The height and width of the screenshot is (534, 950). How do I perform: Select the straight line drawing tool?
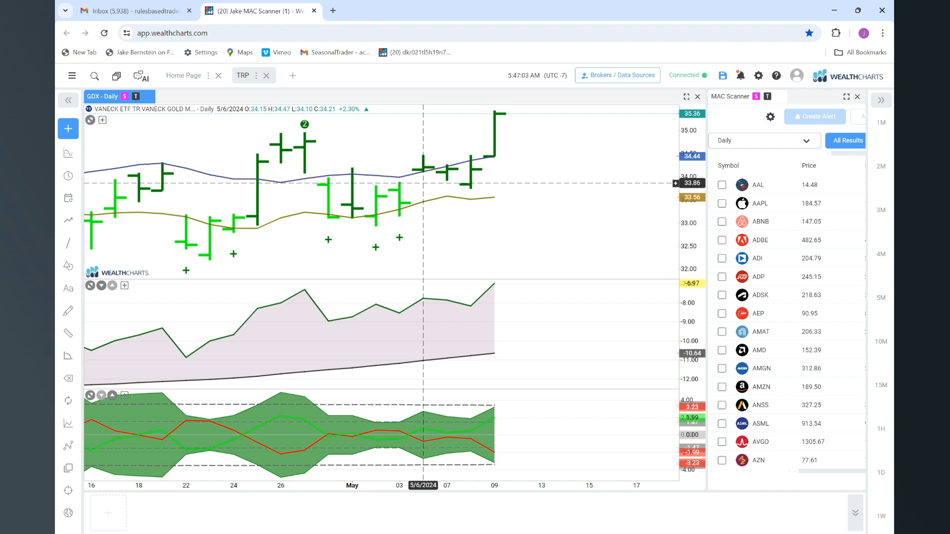click(x=68, y=243)
